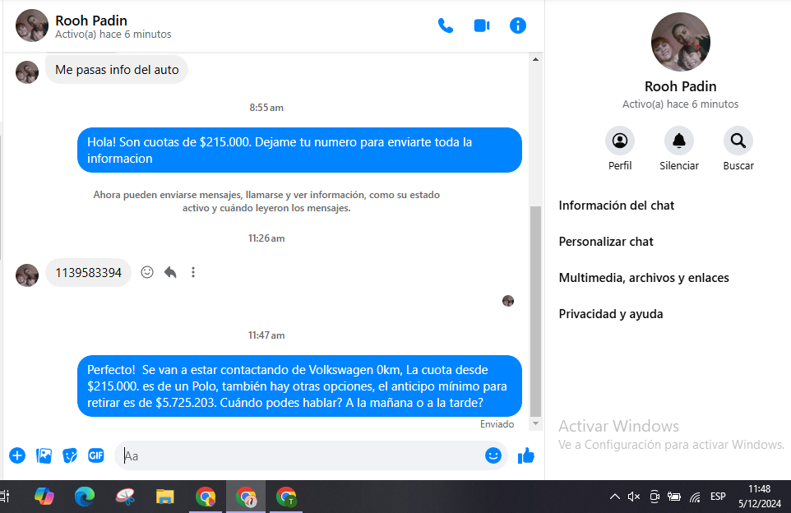Screen dimensions: 791x513
Task: Expand Personalizar chat section
Action: pos(606,242)
